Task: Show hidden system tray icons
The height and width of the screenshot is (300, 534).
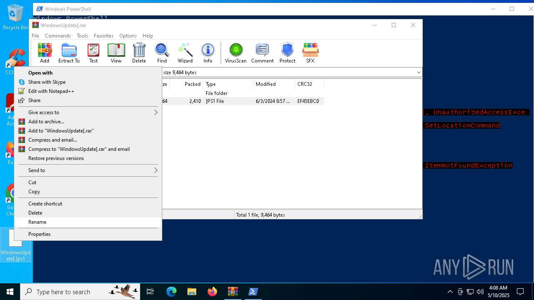Action: point(450,292)
